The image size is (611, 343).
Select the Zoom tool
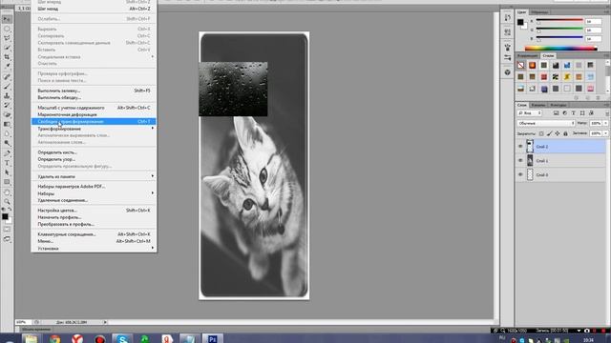[x=7, y=202]
